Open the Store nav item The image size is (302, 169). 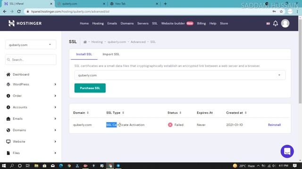click(224, 23)
